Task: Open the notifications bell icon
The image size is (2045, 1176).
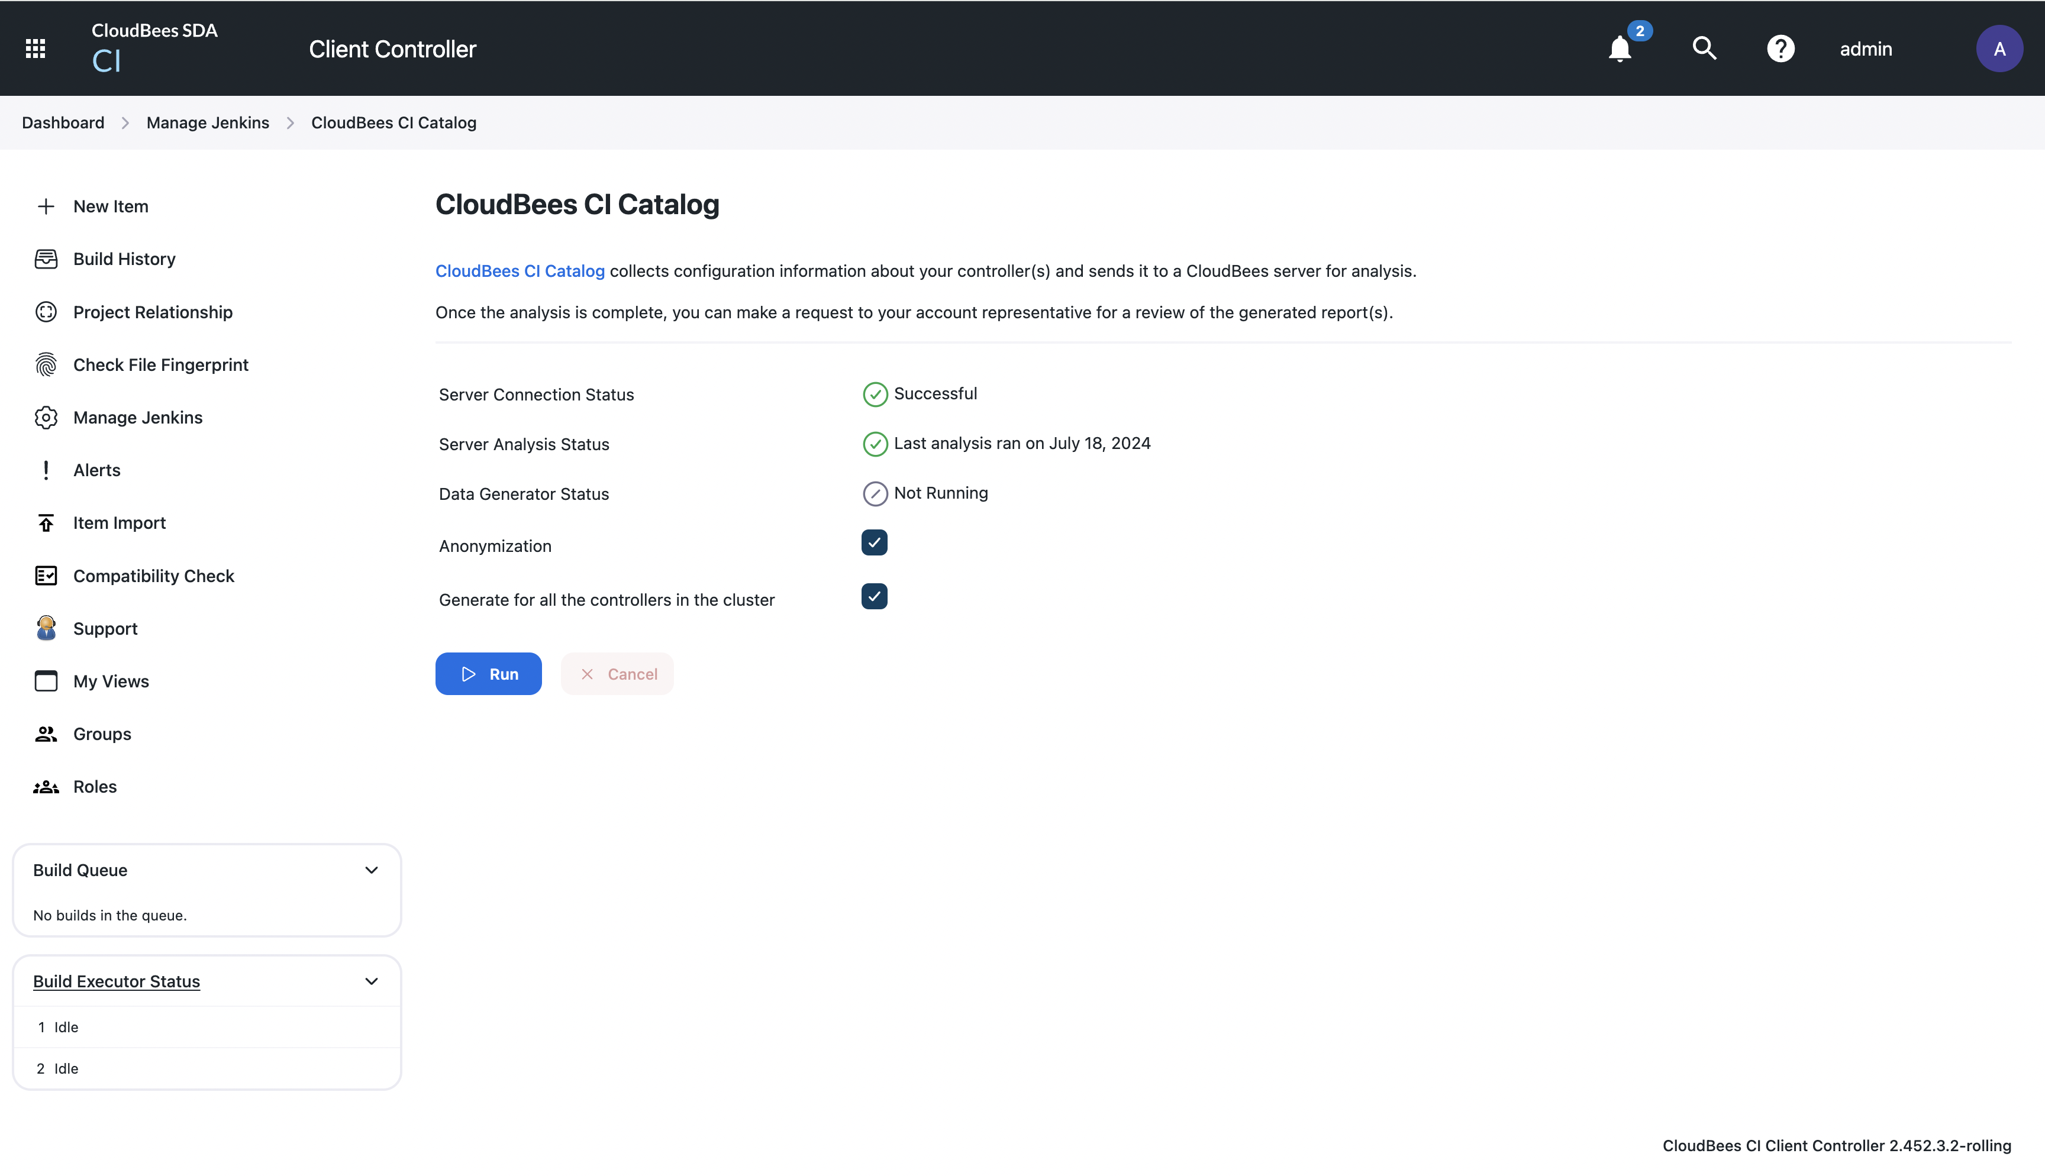Action: point(1620,49)
